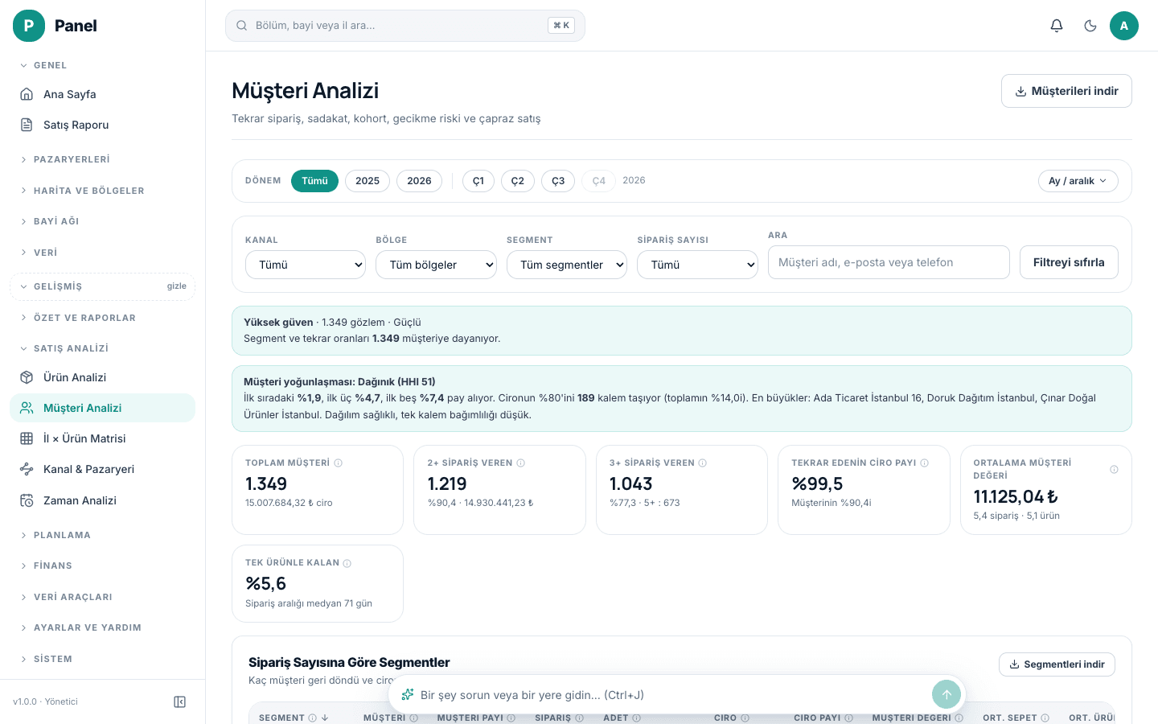This screenshot has width=1158, height=724.
Task: Open Ürün Analizi in sidebar
Action: 102,377
